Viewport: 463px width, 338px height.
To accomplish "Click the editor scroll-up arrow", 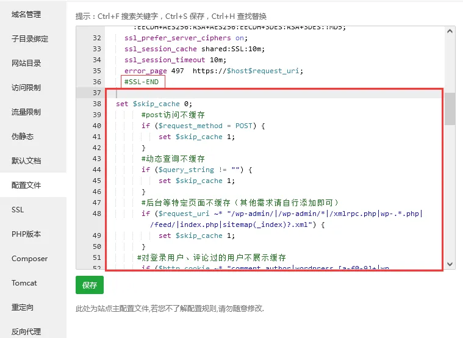I will (x=450, y=31).
